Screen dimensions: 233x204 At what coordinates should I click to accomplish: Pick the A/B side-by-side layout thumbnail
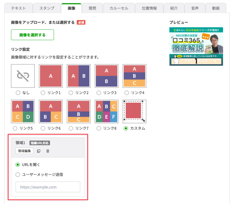pyautogui.click(x=79, y=76)
